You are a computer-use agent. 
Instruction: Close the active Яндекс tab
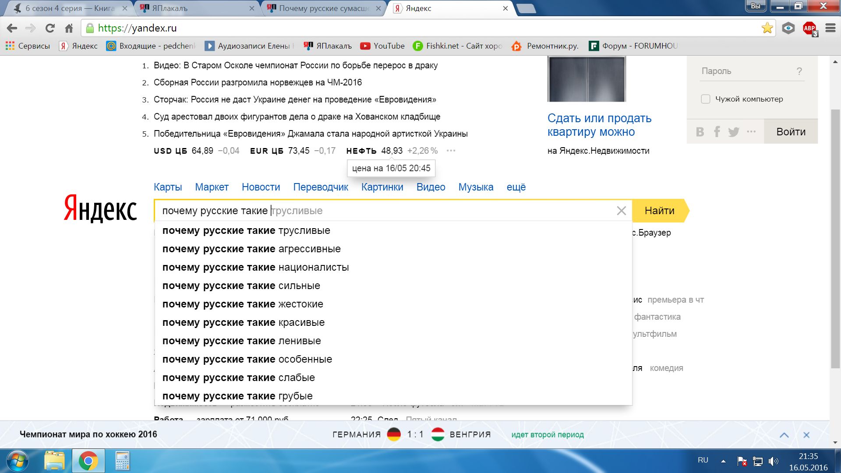[505, 8]
